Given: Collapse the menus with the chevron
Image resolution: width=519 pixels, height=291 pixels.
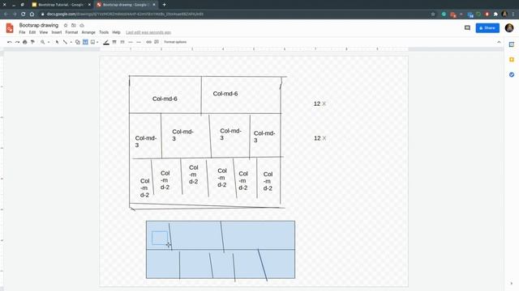Looking at the screenshot, I should click(499, 42).
